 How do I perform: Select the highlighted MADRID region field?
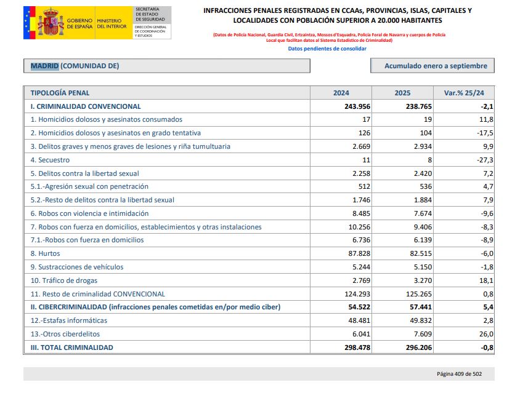tap(45, 66)
